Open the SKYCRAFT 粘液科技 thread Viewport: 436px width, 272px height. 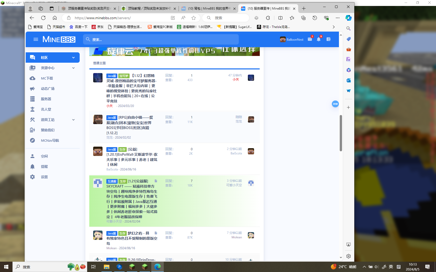[x=132, y=199]
